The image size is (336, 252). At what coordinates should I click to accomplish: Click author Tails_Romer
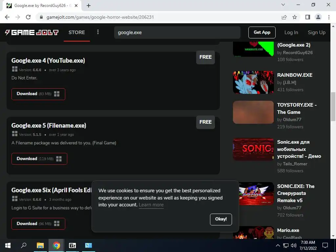(295, 164)
